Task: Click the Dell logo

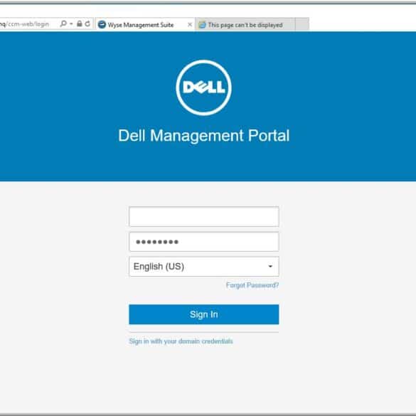Action: (x=204, y=87)
